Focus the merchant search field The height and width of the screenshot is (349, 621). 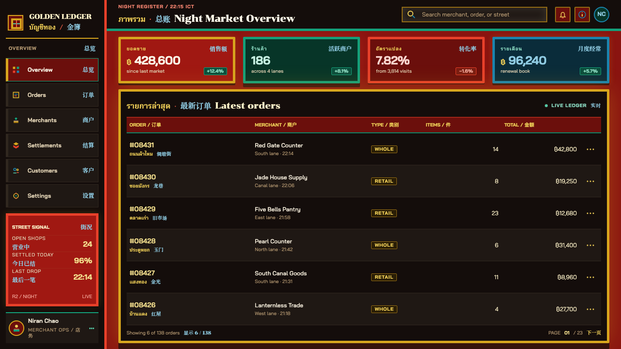(x=474, y=15)
